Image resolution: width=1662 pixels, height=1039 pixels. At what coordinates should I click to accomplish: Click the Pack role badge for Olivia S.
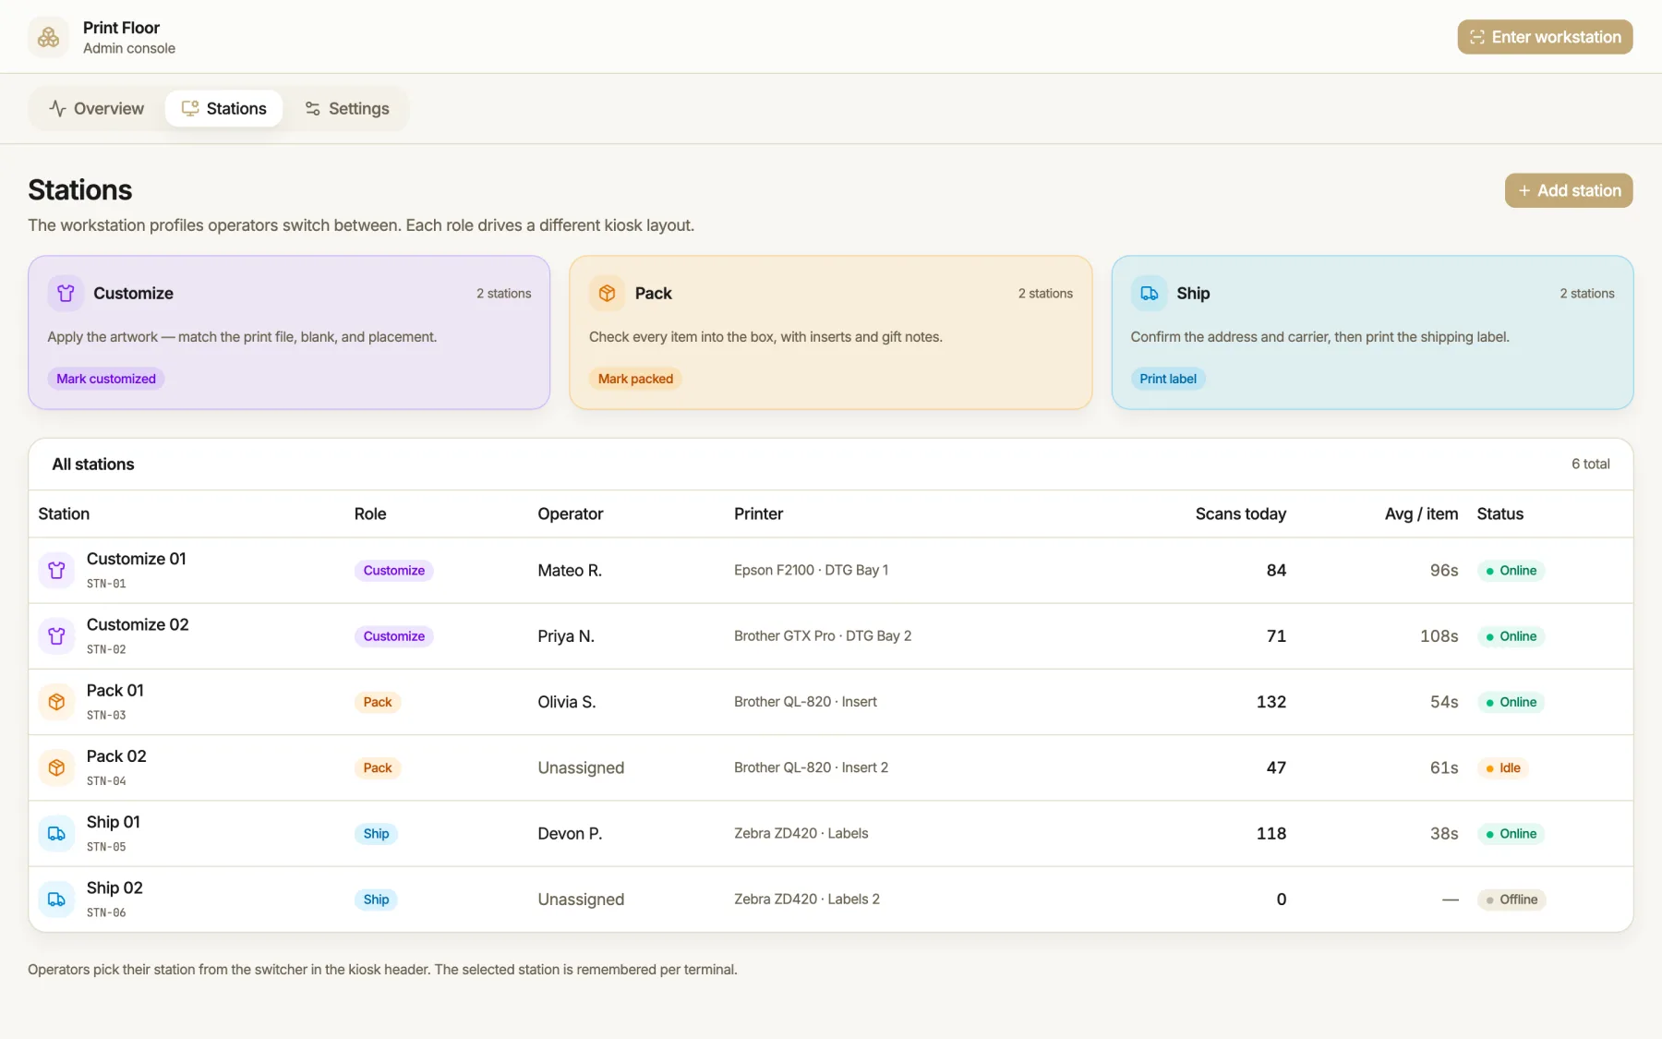tap(378, 702)
